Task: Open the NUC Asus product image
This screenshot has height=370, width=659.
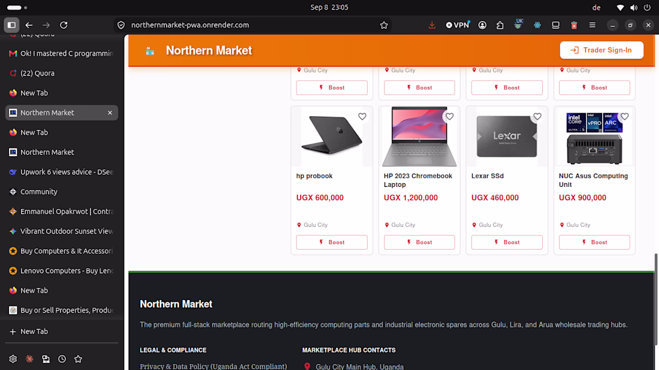Action: [x=594, y=137]
